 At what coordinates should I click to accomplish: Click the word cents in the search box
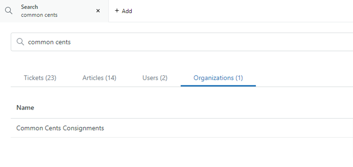(x=63, y=42)
